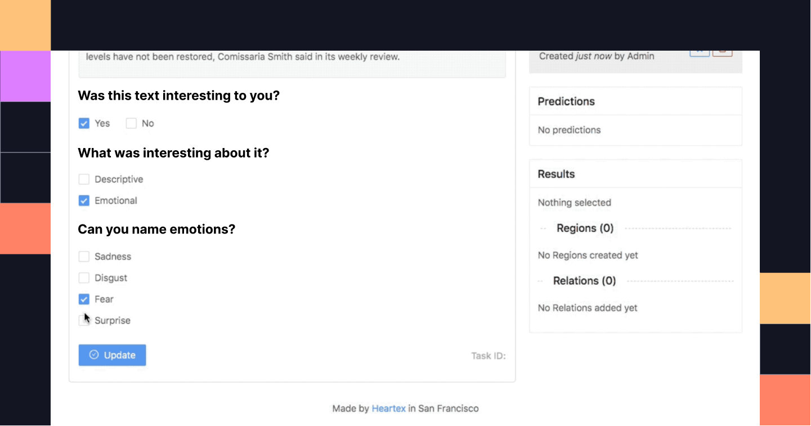Click the text about Comissaria Smith's weekly review
This screenshot has height=426, width=811.
(x=243, y=56)
